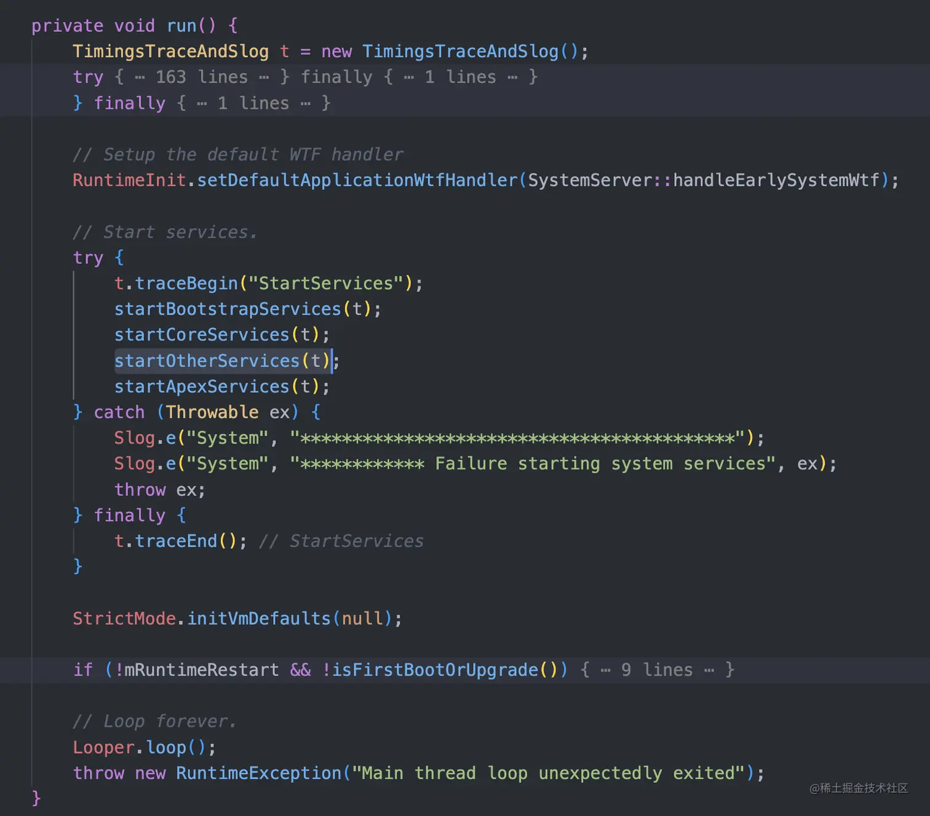Click 'Looper.loop()' statement
The height and width of the screenshot is (816, 930).
145,747
